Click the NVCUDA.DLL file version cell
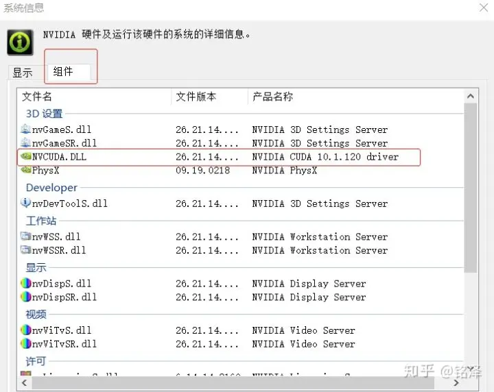This screenshot has width=494, height=392. tap(207, 157)
